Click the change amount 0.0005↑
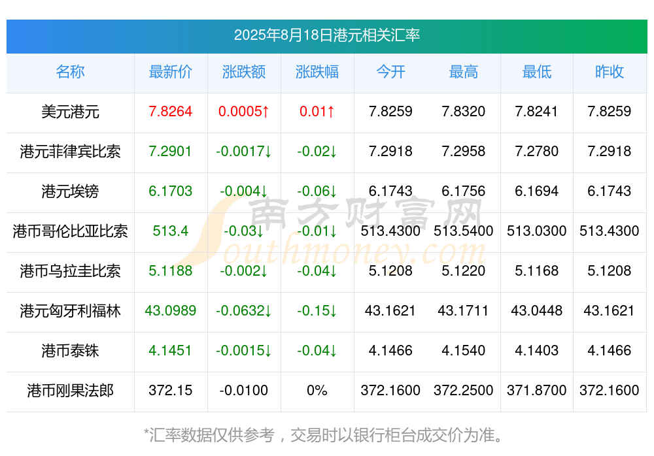This screenshot has width=654, height=456. (x=243, y=111)
